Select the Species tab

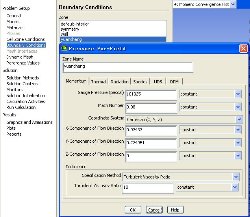click(x=140, y=82)
